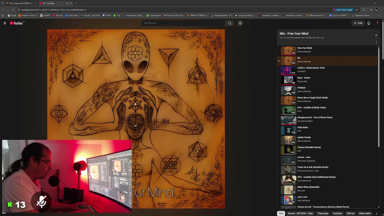The image size is (384, 216).
Task: View site information in the address bar
Action: point(18,10)
